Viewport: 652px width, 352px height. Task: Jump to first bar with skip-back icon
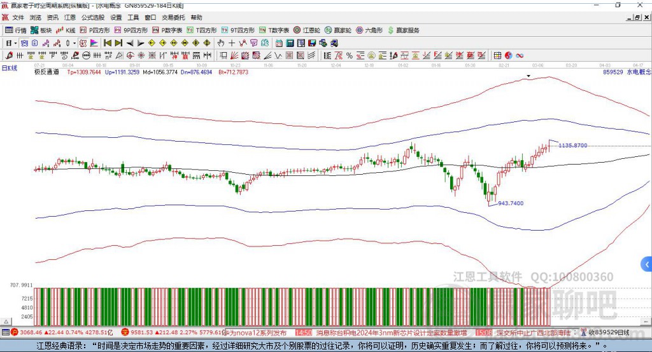107,43
